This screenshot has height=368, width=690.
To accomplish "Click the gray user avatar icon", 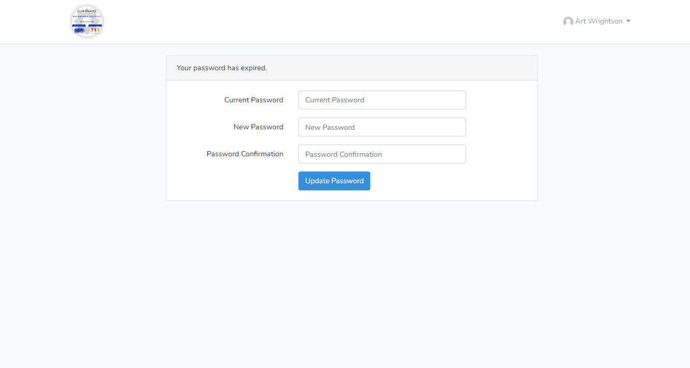I will (x=568, y=21).
